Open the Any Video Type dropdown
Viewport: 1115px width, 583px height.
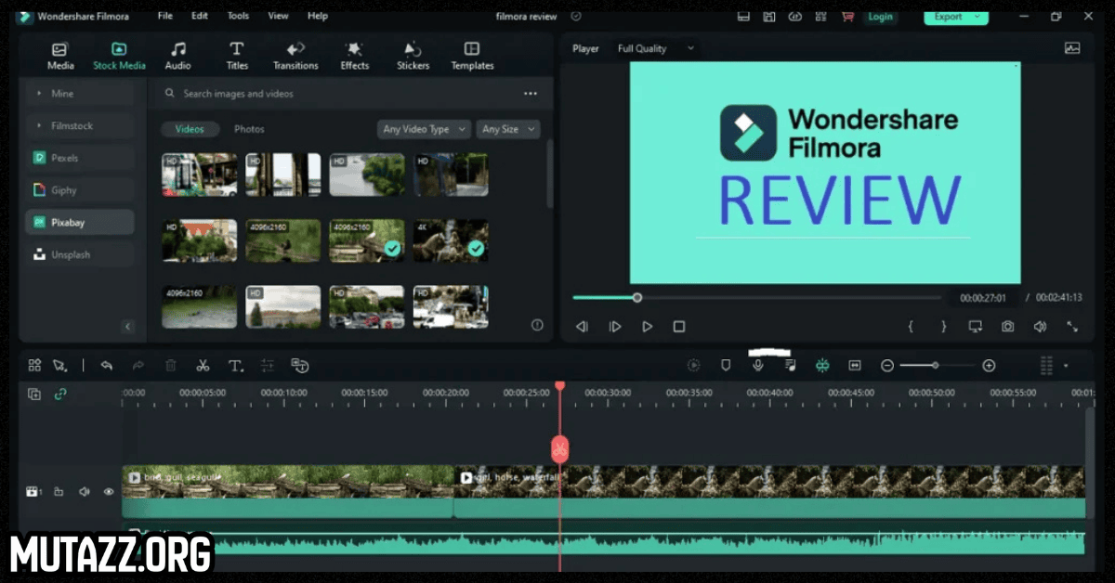[424, 130]
